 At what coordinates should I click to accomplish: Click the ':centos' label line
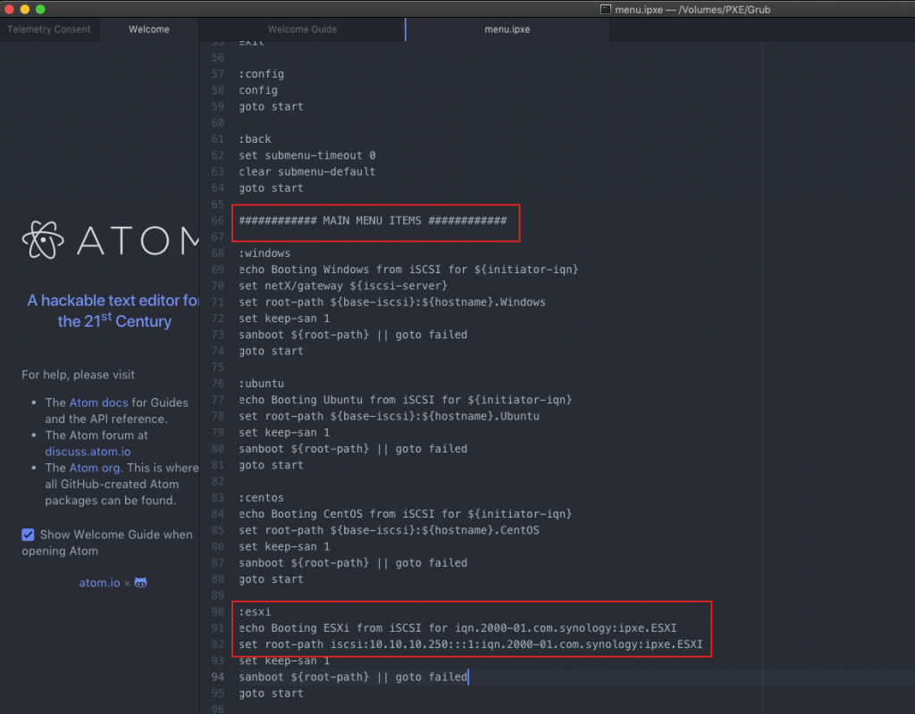pos(262,498)
